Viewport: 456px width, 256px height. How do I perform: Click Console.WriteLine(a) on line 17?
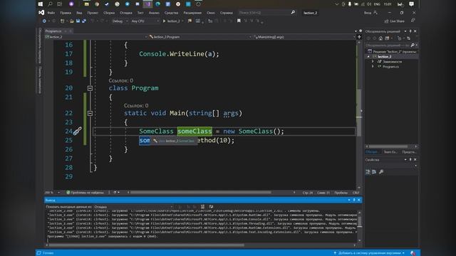pos(179,54)
